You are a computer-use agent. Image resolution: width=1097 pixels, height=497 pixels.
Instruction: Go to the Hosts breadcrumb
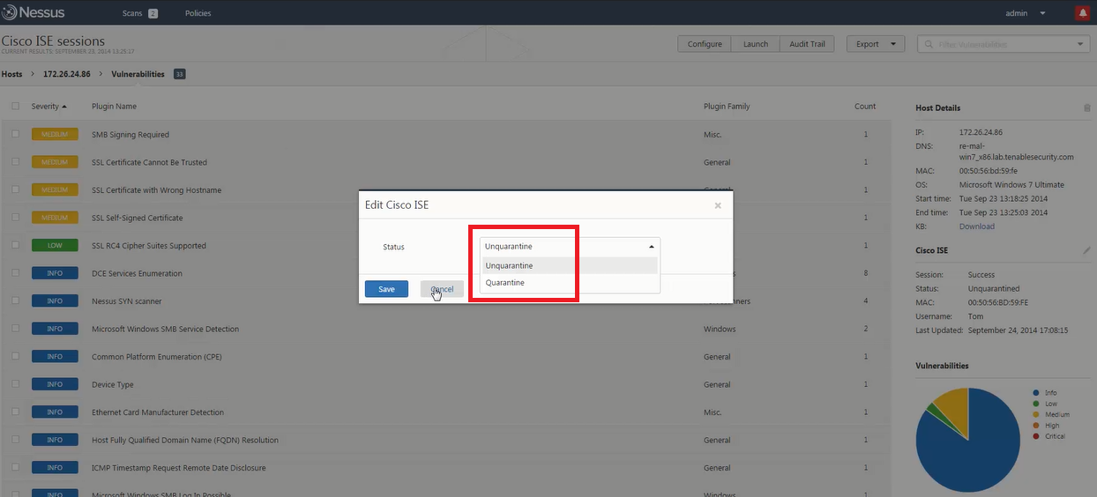[x=12, y=74]
